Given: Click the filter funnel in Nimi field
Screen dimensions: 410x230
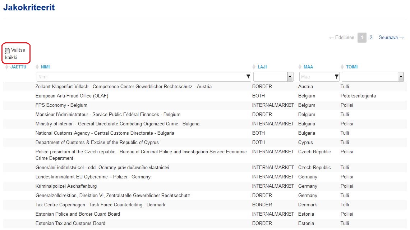Looking at the screenshot, I should (x=248, y=77).
